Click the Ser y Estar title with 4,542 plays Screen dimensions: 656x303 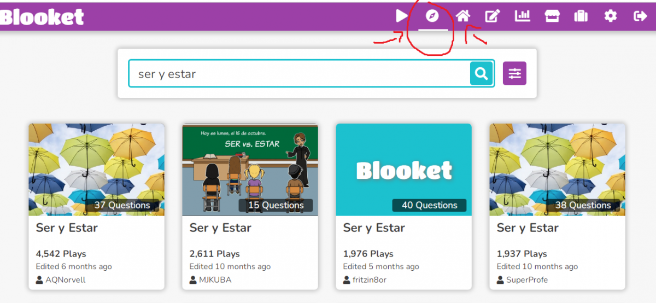click(x=67, y=228)
